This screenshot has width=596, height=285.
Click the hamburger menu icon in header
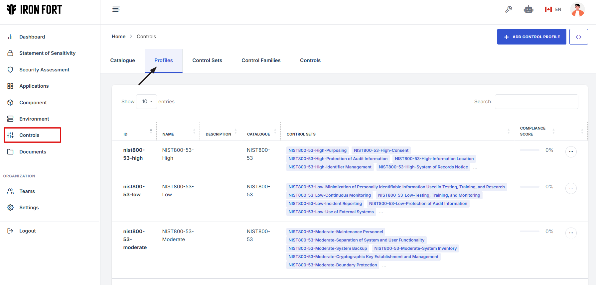(116, 9)
